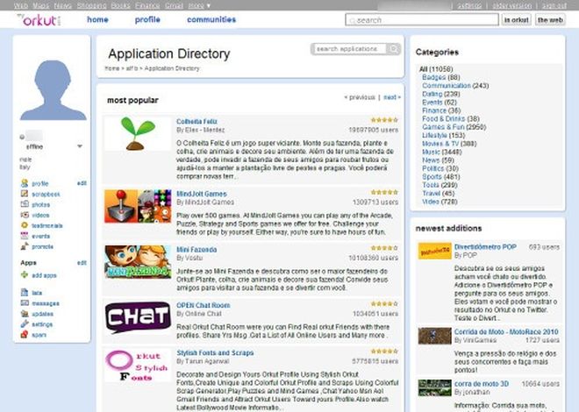The width and height of the screenshot is (579, 412).
Task: Click Stylish Fonts and Scraps thumbnail
Action: coord(138,366)
